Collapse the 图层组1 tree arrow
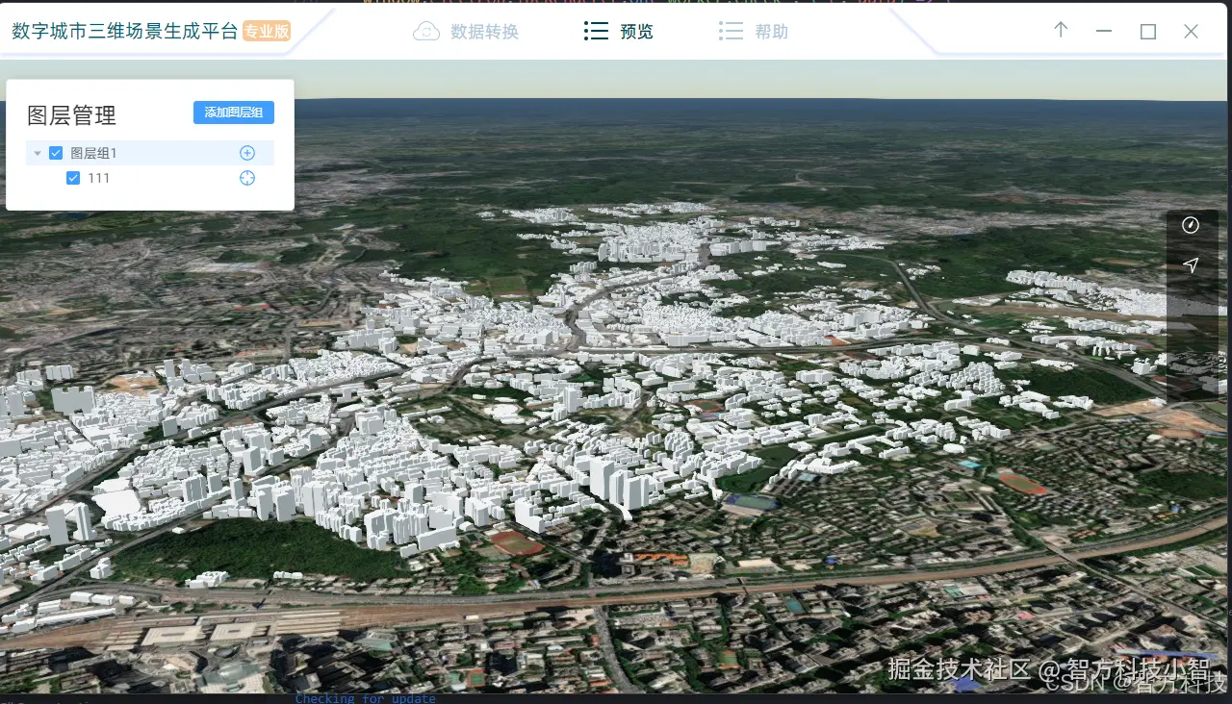This screenshot has width=1232, height=704. (38, 153)
